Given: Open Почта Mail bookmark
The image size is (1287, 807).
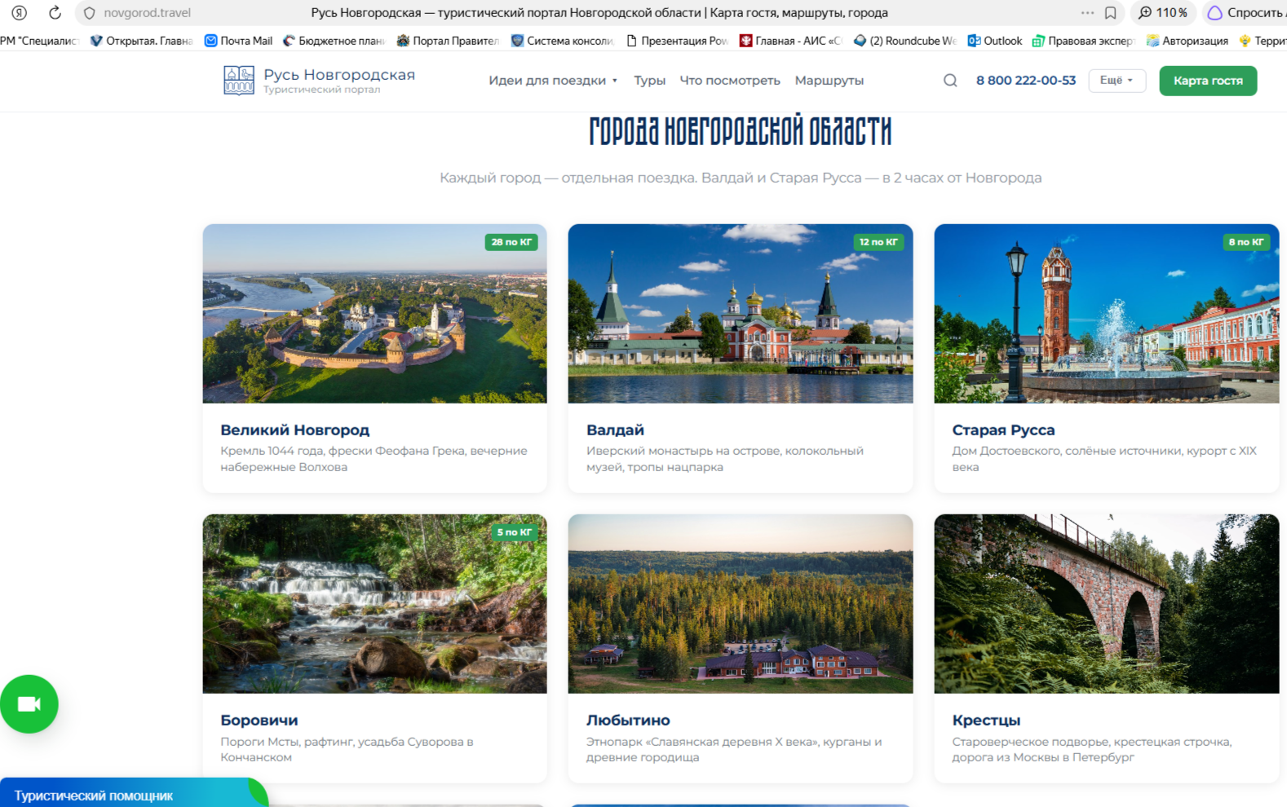Looking at the screenshot, I should (x=238, y=41).
